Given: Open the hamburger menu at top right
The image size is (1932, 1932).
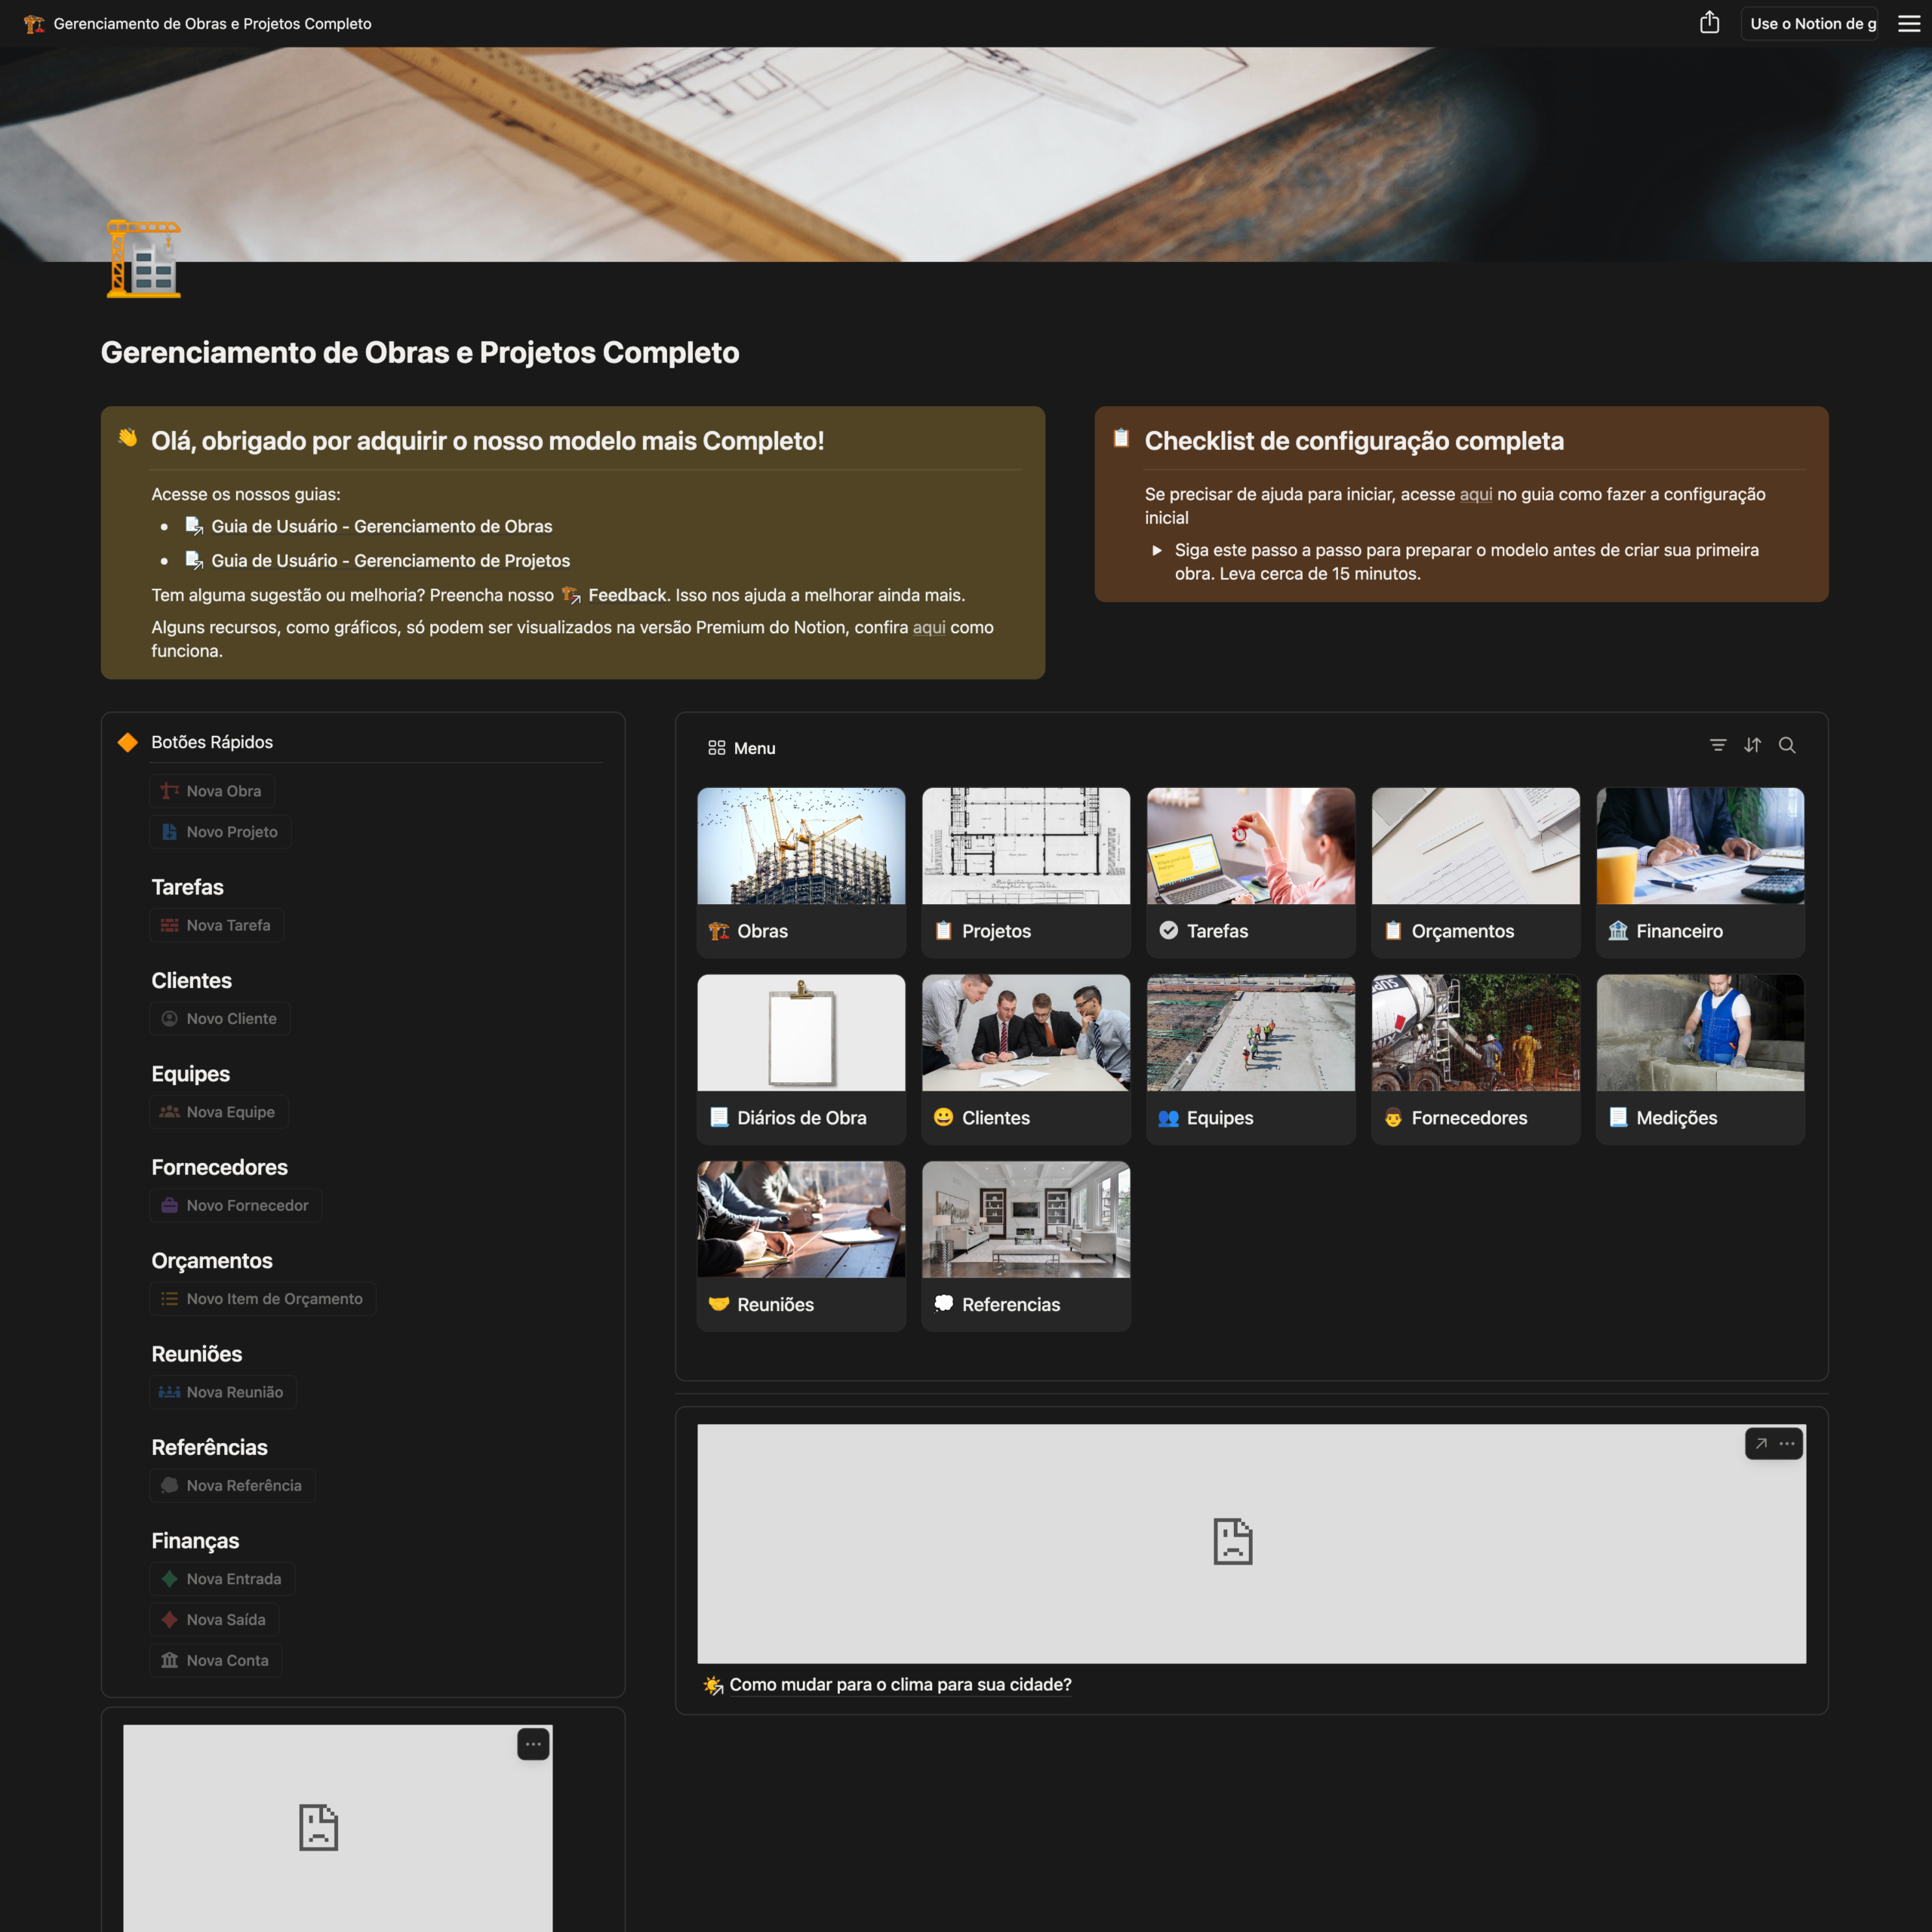Looking at the screenshot, I should pos(1908,23).
